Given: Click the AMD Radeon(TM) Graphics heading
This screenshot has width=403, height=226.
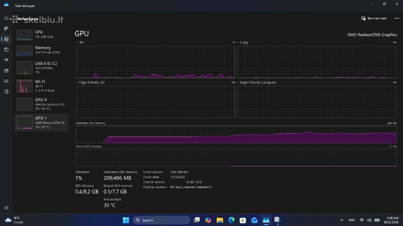Looking at the screenshot, I should tap(372, 35).
